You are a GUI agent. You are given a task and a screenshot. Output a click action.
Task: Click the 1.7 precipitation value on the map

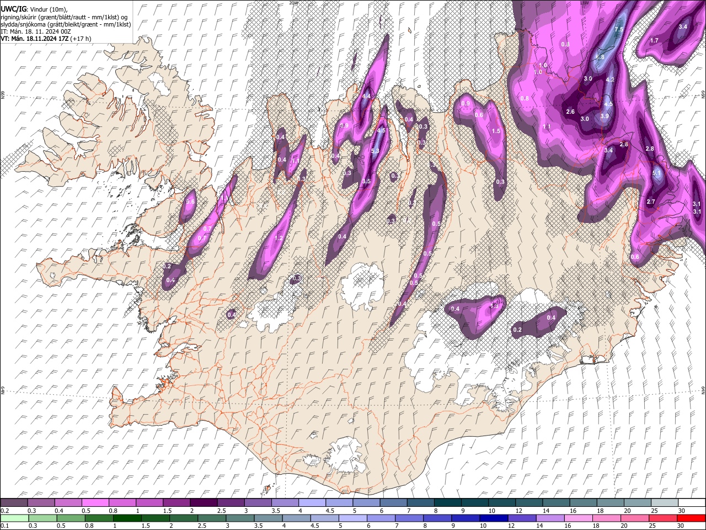[x=655, y=40]
